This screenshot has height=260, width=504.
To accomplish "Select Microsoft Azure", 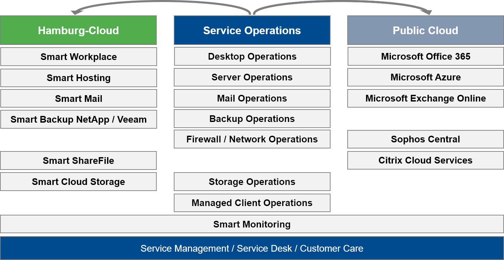I will [425, 77].
